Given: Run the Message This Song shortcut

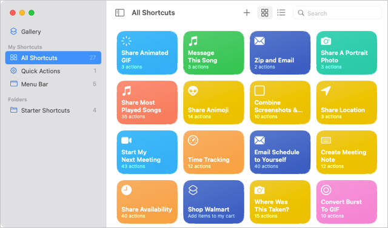Looking at the screenshot, I should click(x=213, y=53).
